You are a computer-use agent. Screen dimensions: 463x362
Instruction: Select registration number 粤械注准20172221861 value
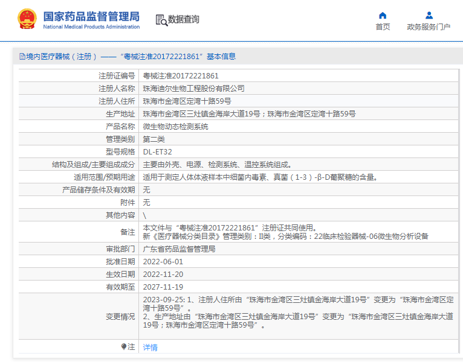click(x=181, y=76)
